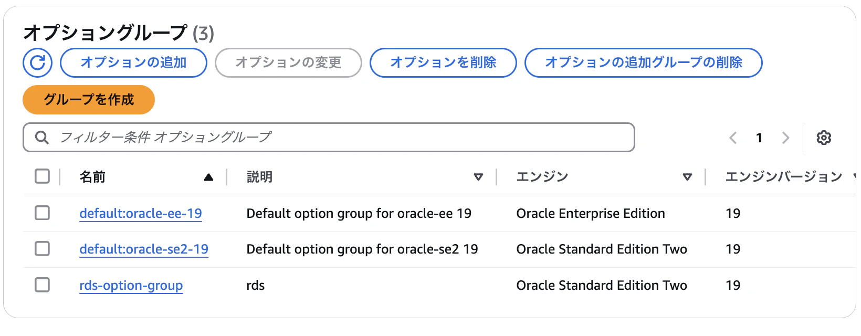Open the default:oracle-se2-19 link
The width and height of the screenshot is (861, 336).
(x=144, y=249)
